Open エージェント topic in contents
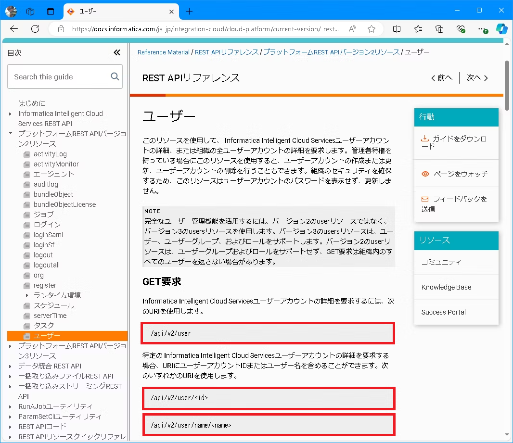The height and width of the screenshot is (443, 513). 53,174
